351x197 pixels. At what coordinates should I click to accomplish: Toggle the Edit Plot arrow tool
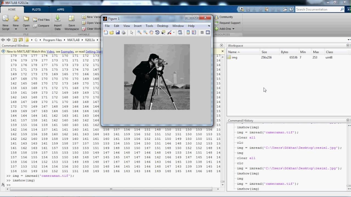click(x=132, y=33)
